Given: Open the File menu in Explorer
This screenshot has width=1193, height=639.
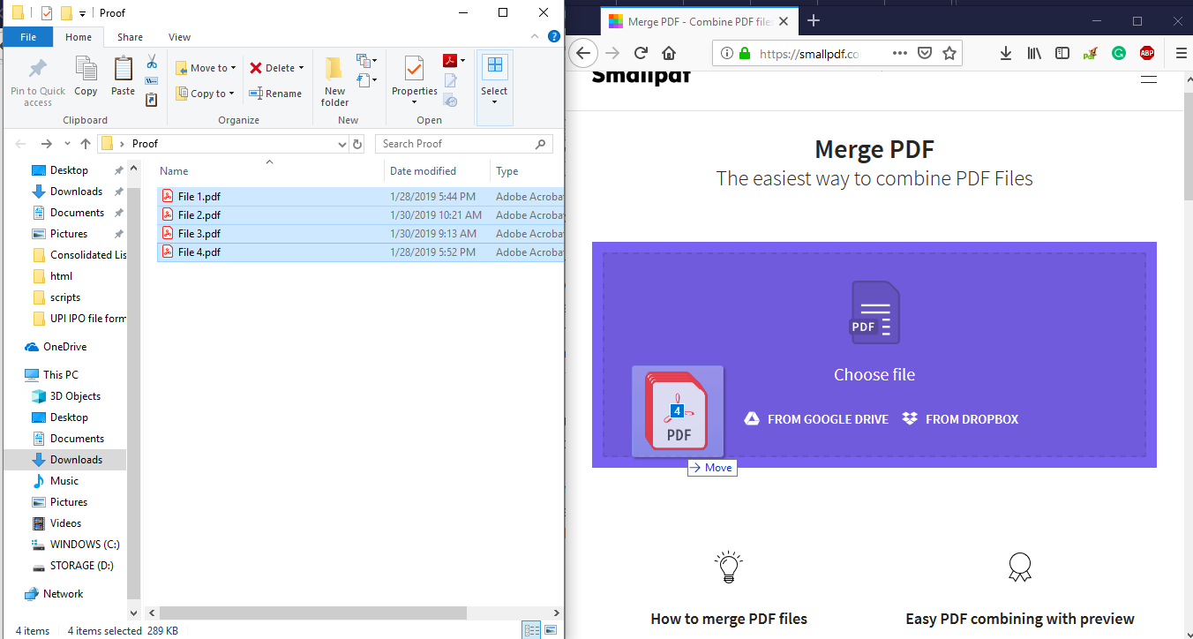Looking at the screenshot, I should (28, 37).
